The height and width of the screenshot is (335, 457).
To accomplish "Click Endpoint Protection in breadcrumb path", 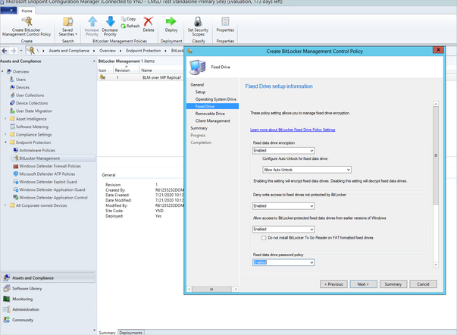I will point(143,51).
